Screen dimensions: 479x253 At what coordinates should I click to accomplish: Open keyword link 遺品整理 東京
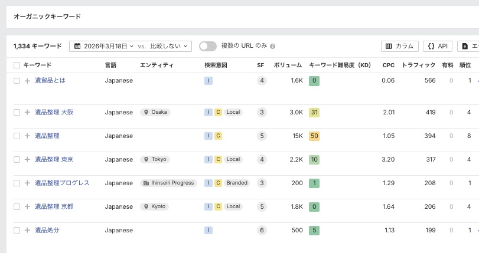click(54, 159)
